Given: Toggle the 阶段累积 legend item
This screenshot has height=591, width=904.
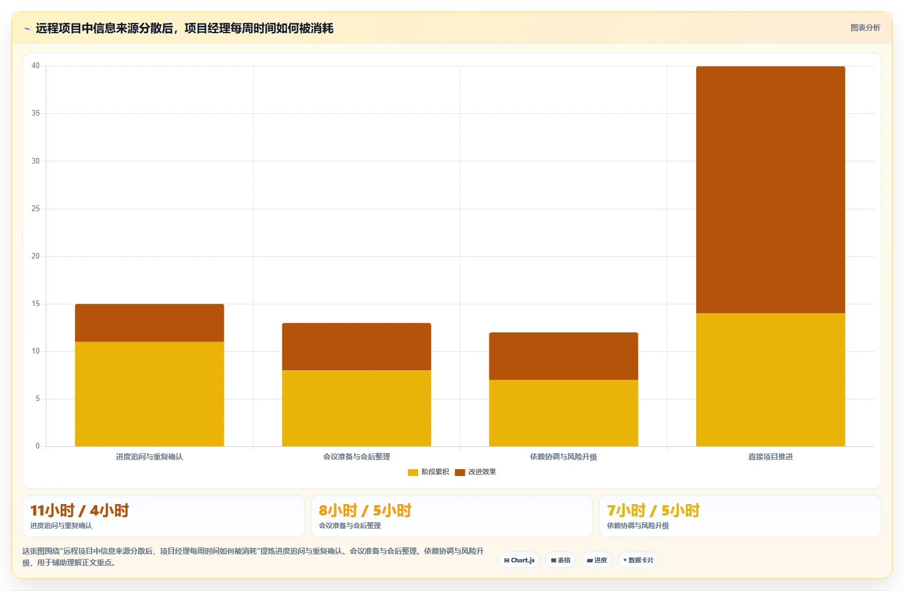Looking at the screenshot, I should 428,472.
